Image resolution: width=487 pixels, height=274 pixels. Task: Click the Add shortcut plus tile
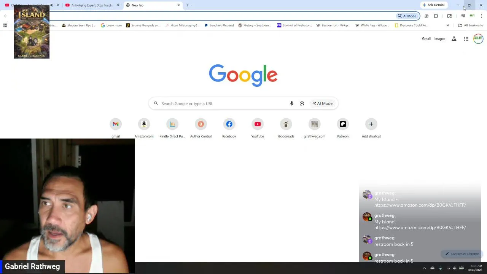point(371,128)
